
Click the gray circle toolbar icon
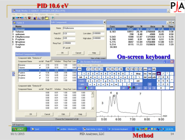click(x=43, y=18)
